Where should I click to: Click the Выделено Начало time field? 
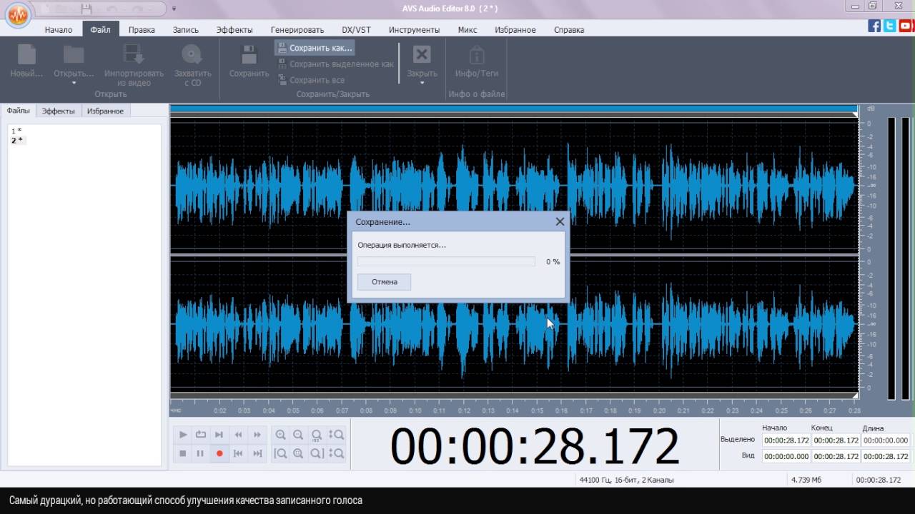coord(786,440)
